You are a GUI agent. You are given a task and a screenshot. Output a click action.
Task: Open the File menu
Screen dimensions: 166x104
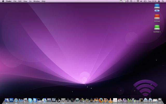(x=15, y=1)
